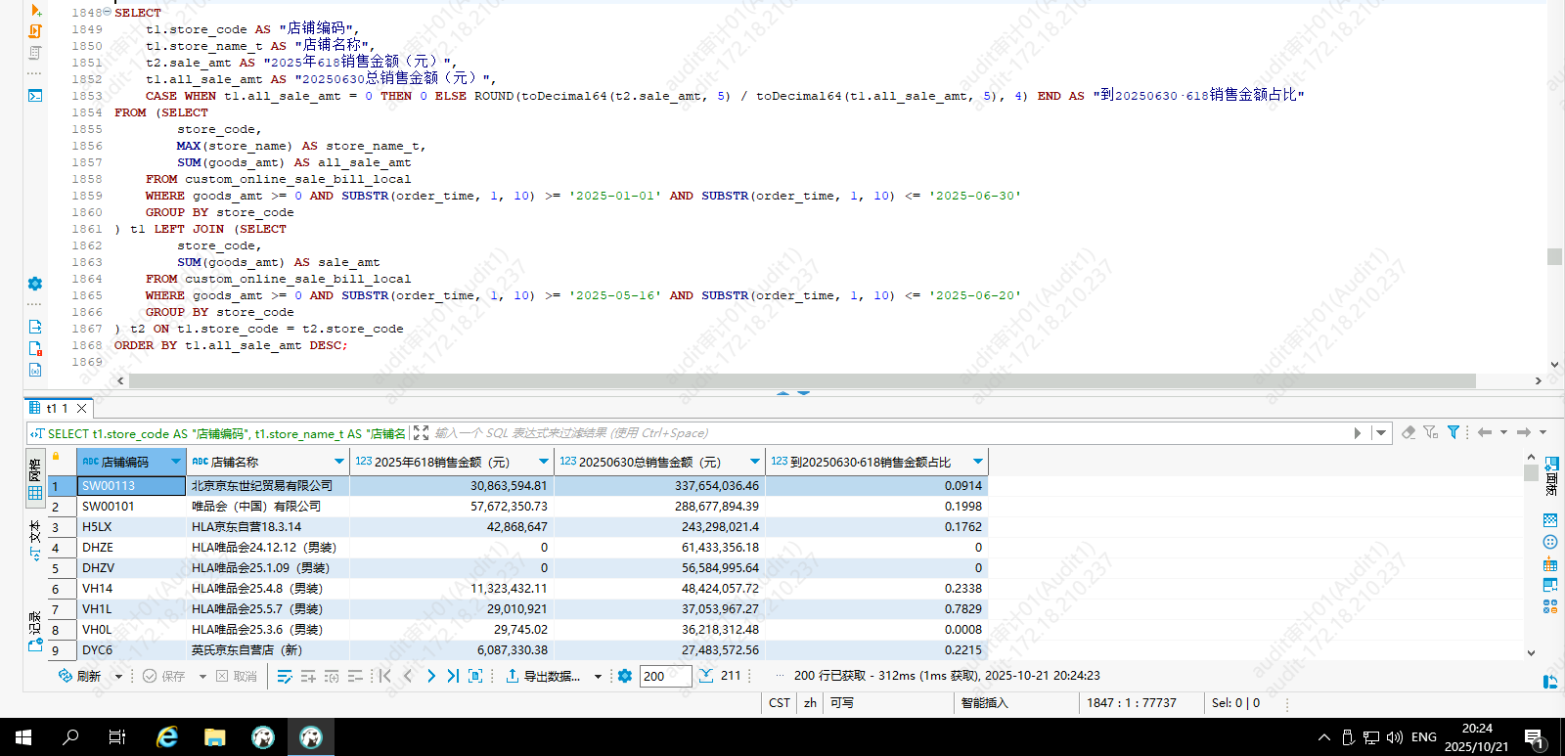Click Internet Explorer icon in taskbar
This screenshot has height=756, width=1565.
(167, 737)
